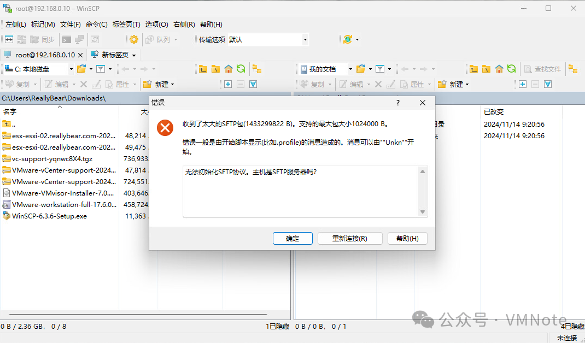Expand the left panel 新建 dropdown
Image resolution: width=585 pixels, height=343 pixels.
point(172,85)
